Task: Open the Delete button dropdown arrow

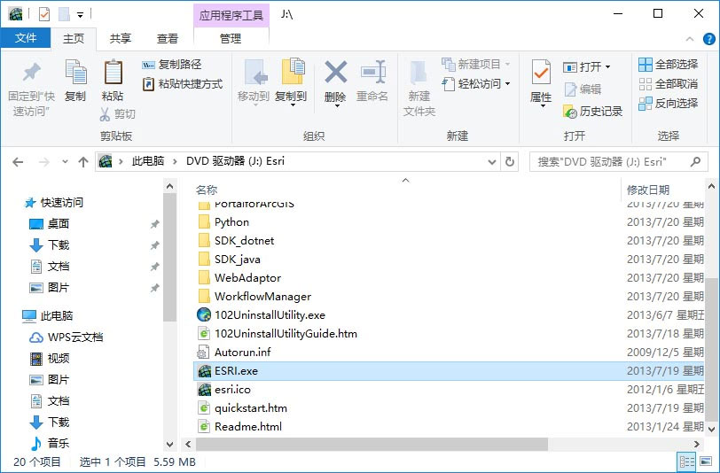Action: [x=337, y=106]
